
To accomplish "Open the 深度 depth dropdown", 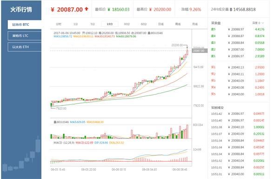I will pyautogui.click(x=258, y=23).
